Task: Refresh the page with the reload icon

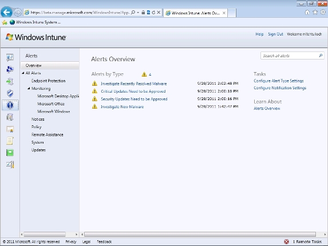Action: click(x=153, y=13)
